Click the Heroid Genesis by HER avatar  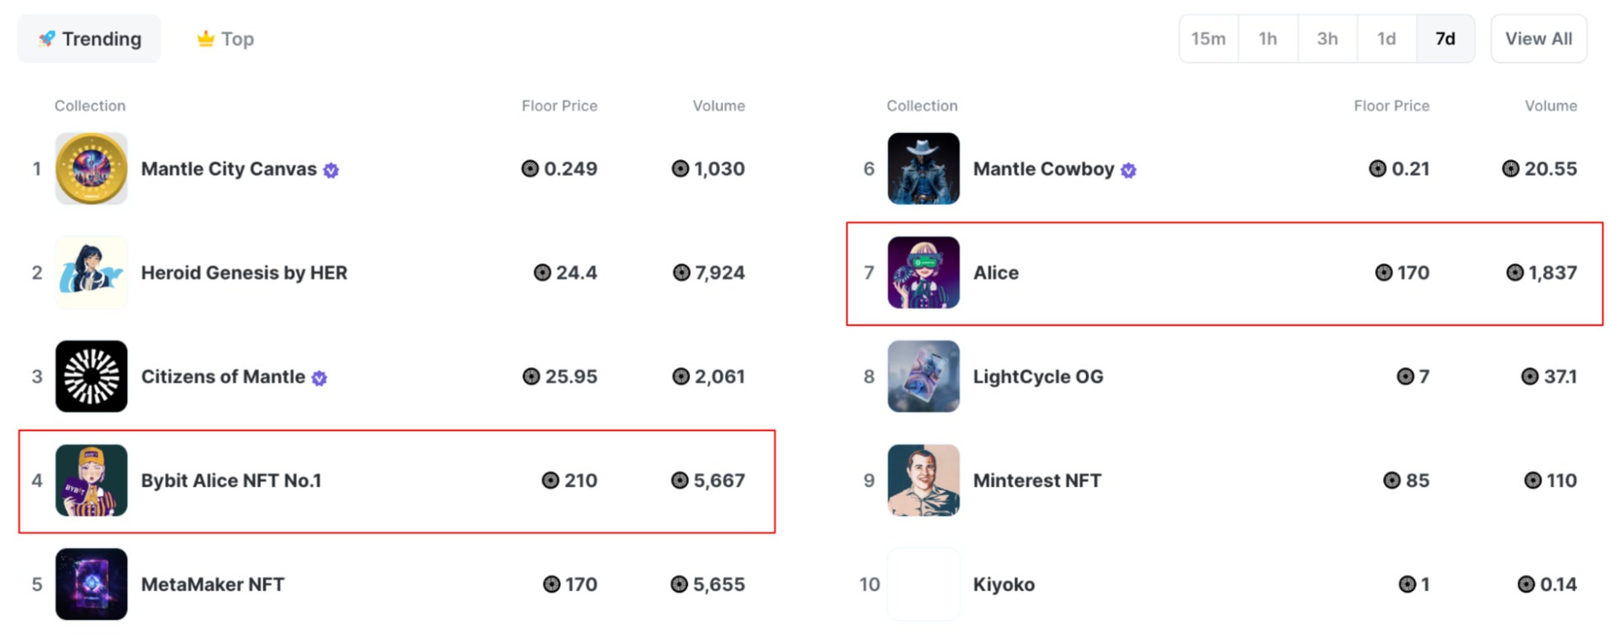click(x=91, y=272)
